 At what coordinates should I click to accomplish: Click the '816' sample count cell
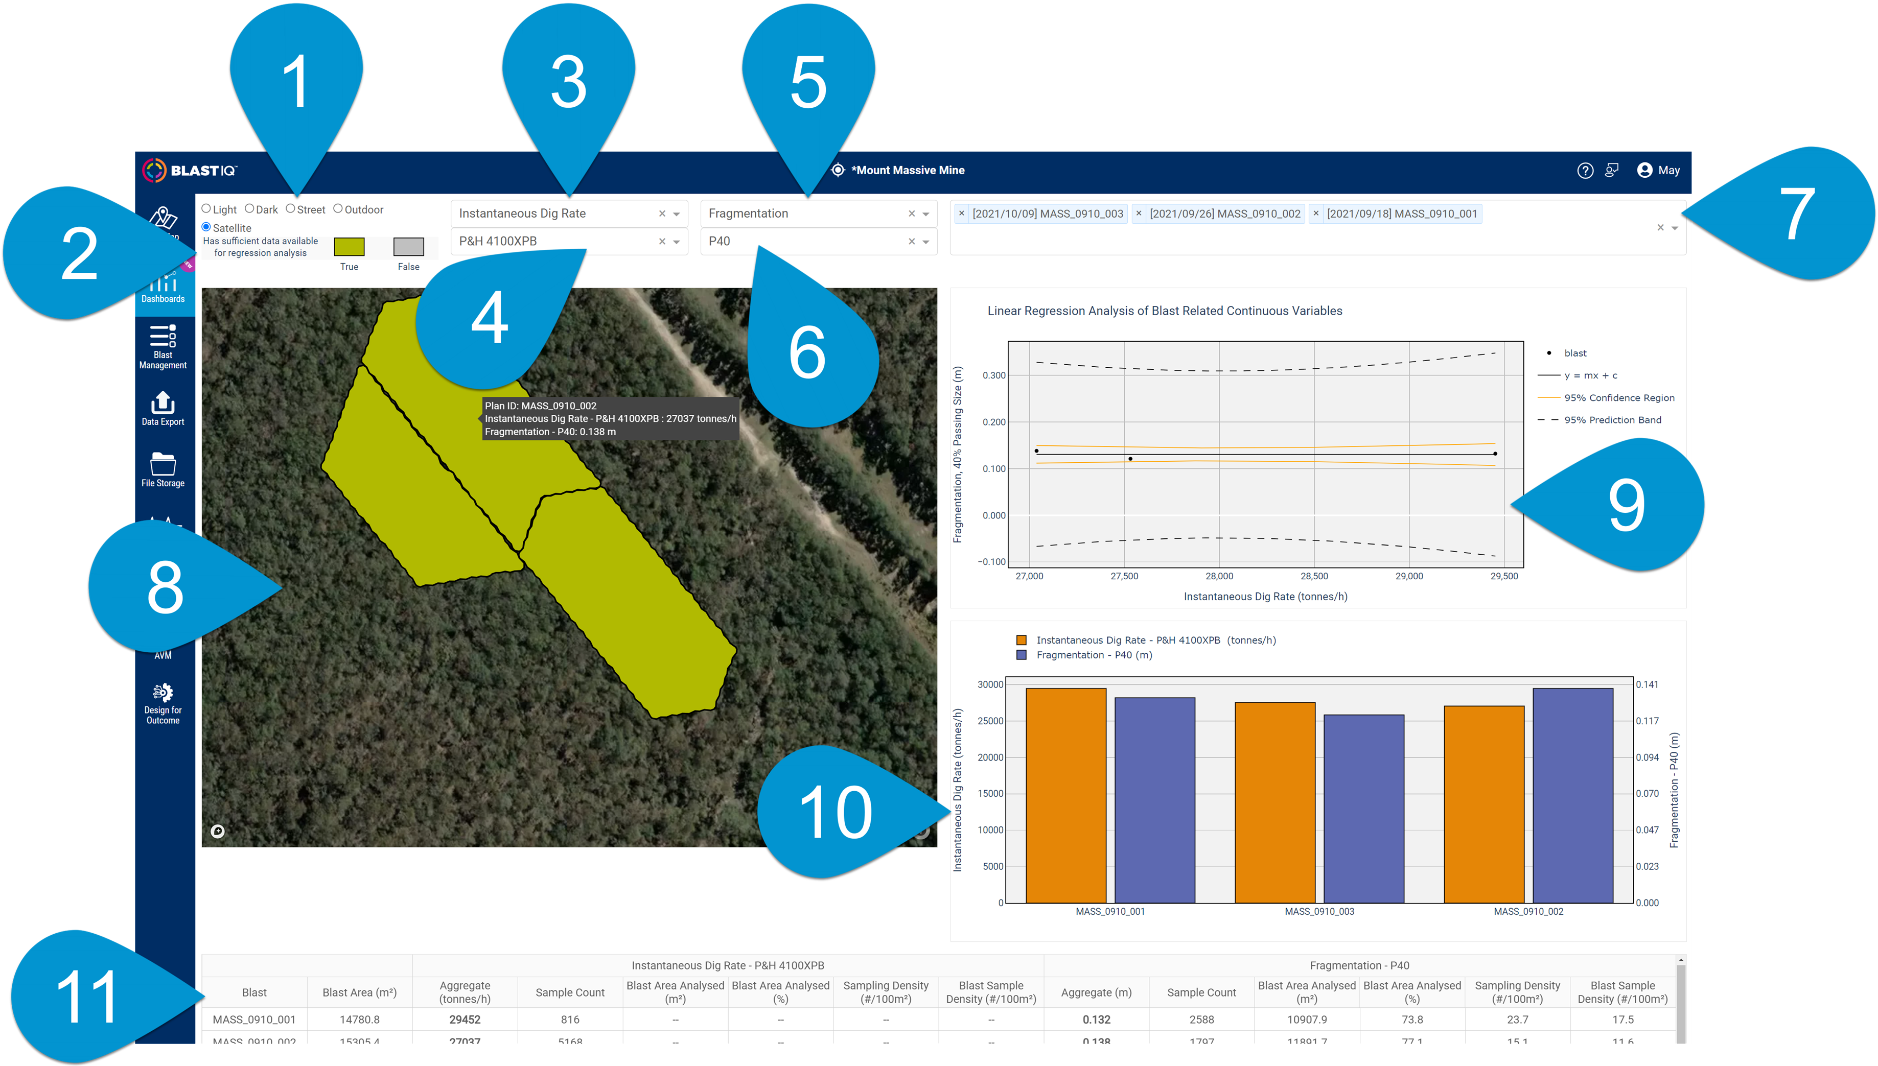coord(571,1020)
